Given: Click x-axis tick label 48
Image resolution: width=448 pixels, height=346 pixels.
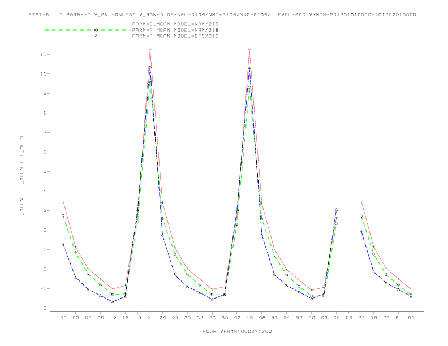Looking at the screenshot, I should pos(262,318).
